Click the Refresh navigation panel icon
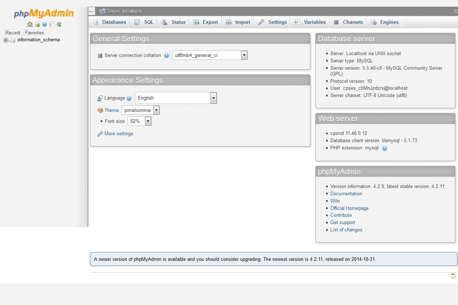 tap(59, 24)
